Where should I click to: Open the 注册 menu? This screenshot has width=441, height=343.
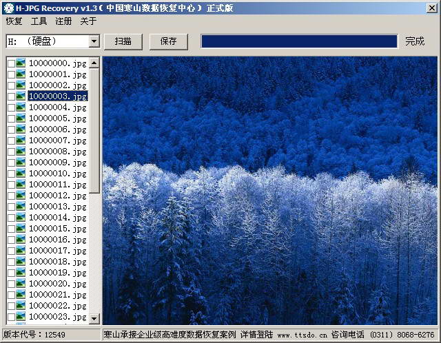click(x=63, y=21)
